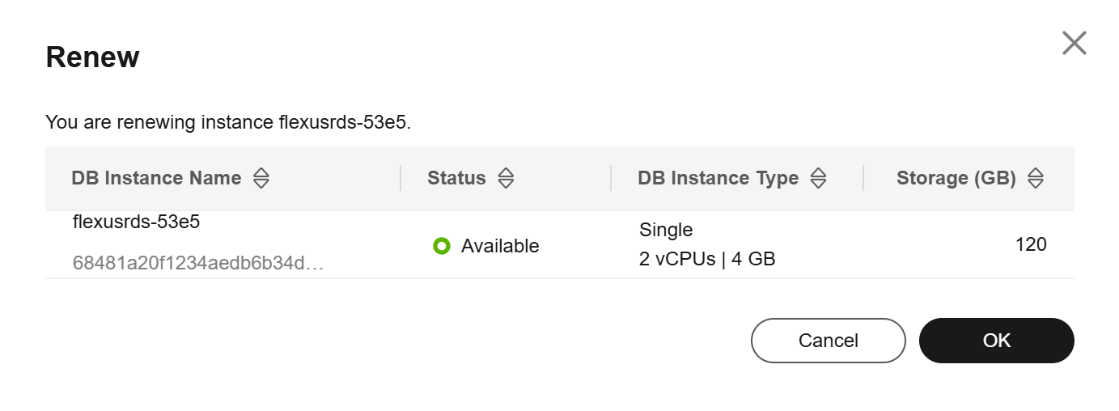Click the Status column header label
This screenshot has width=1119, height=411.
(456, 179)
